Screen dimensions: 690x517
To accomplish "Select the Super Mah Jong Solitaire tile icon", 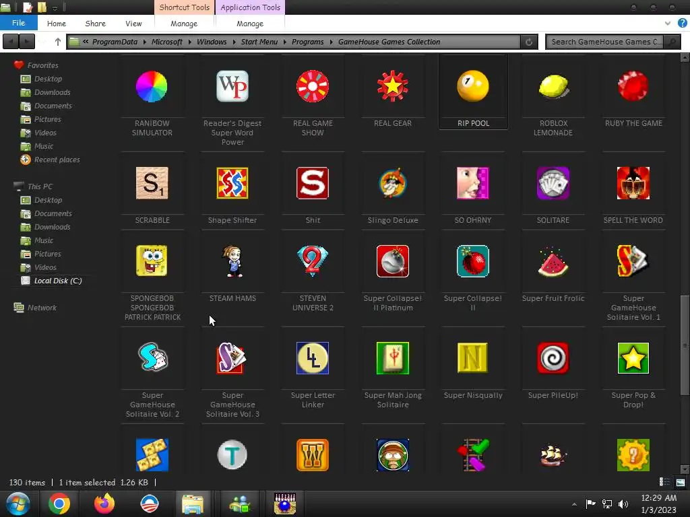I will tap(393, 358).
